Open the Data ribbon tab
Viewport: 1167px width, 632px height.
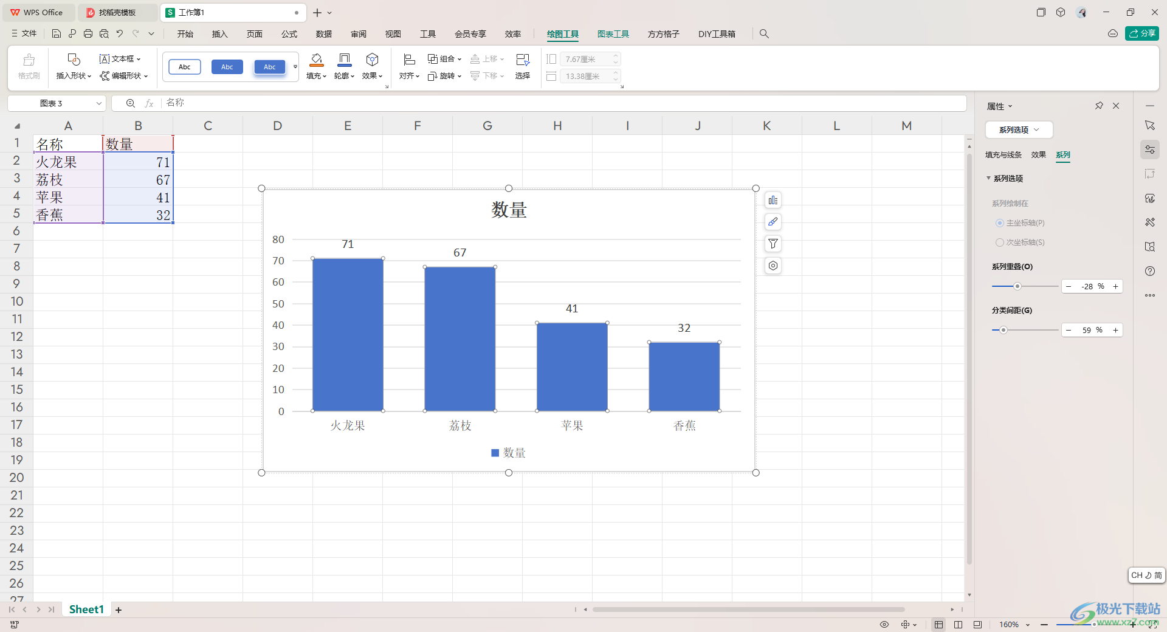click(324, 34)
